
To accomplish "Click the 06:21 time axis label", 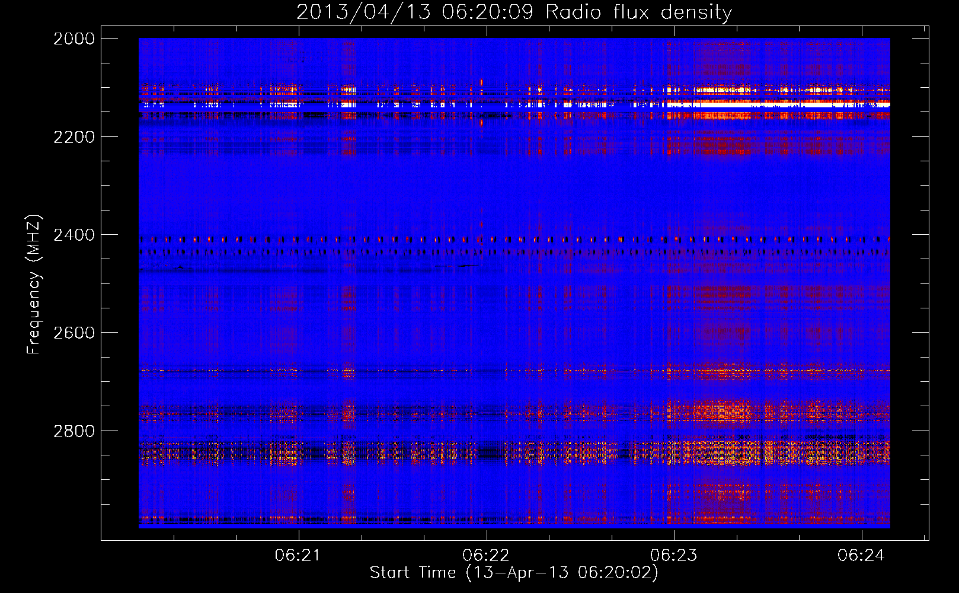I will coord(298,555).
